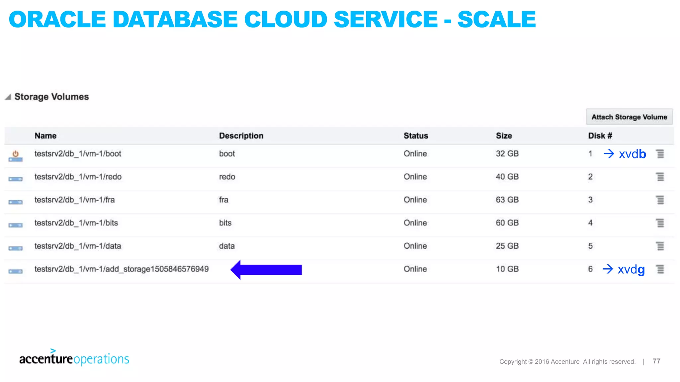Click disk number 3 in fra row
The height and width of the screenshot is (382, 680).
tap(590, 200)
